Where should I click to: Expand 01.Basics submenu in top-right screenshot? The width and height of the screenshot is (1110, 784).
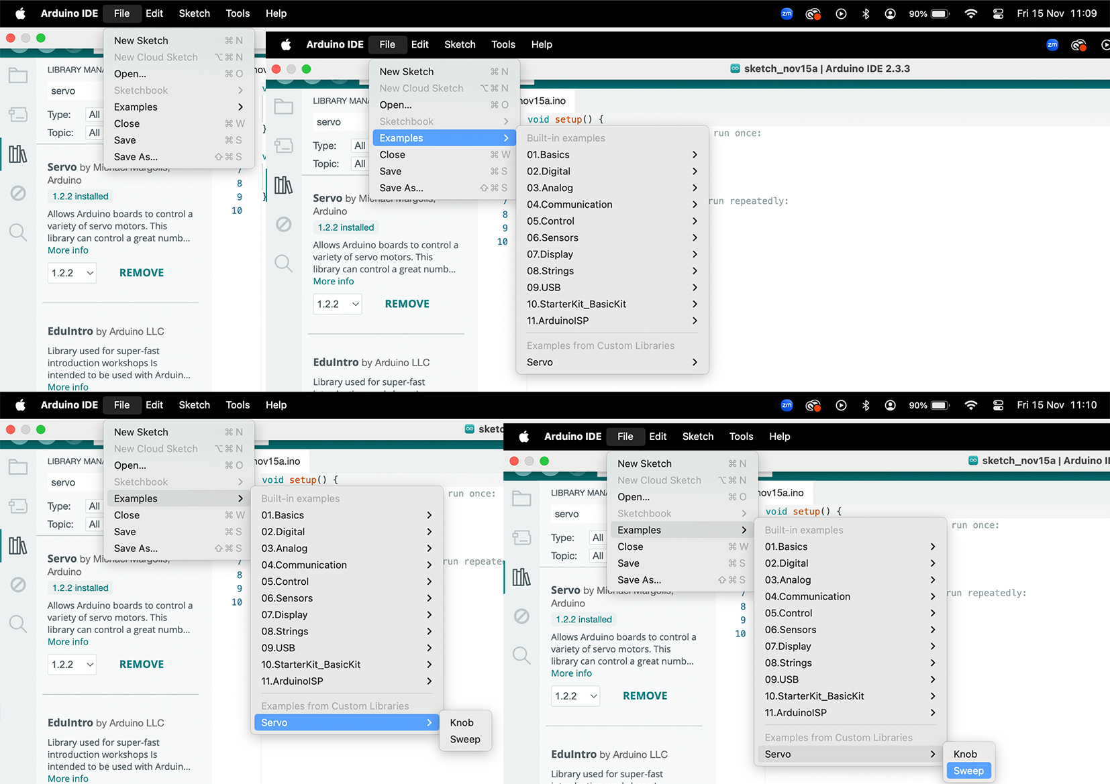[x=612, y=155]
